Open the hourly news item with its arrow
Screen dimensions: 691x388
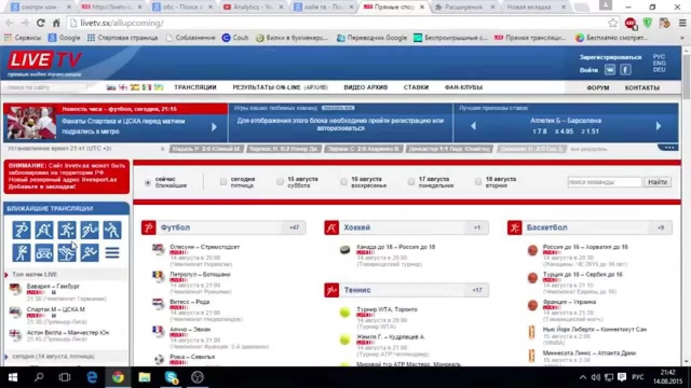coord(214,127)
